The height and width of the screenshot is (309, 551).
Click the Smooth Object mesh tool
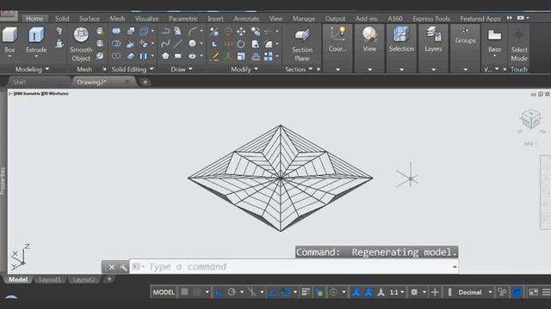(x=81, y=44)
